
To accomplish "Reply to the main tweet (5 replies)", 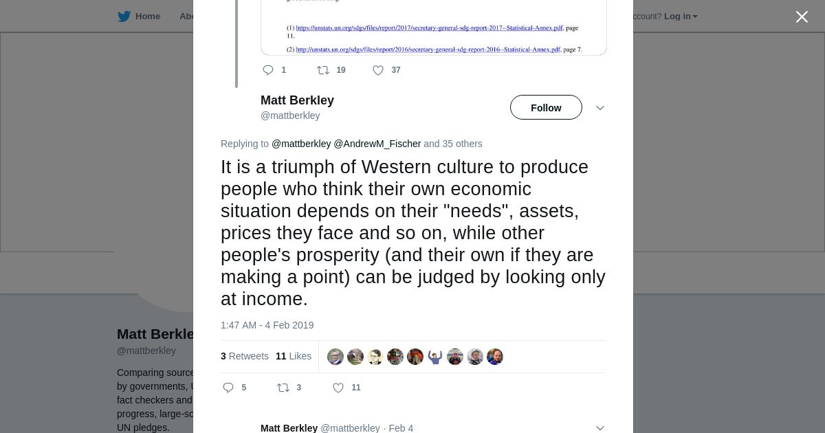I will coord(229,388).
